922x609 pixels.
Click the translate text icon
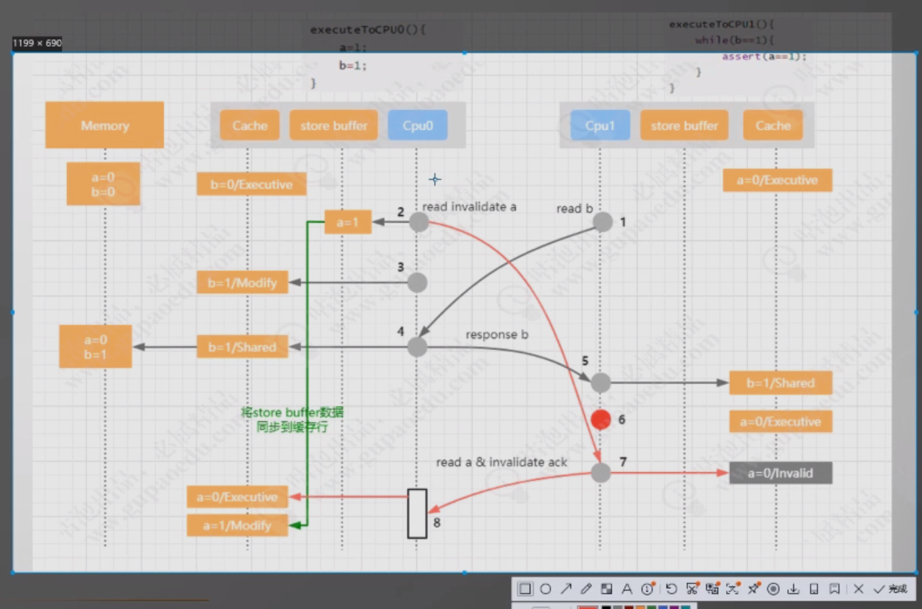click(x=712, y=588)
